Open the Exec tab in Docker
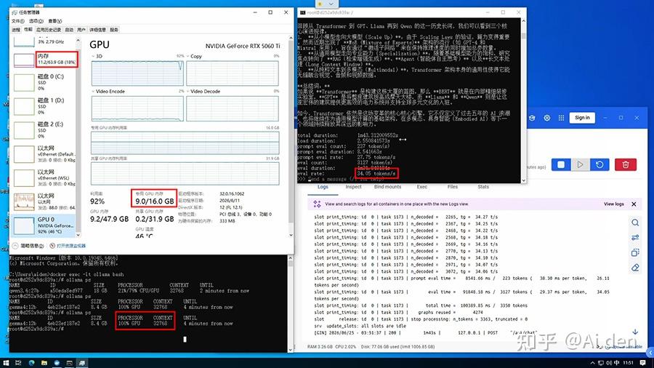Screen dimensions: 654x368 pos(422,187)
